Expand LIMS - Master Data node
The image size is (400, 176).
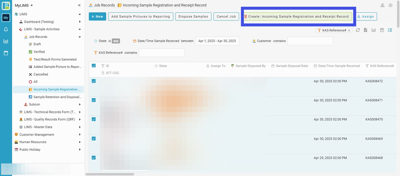[x=80, y=127]
